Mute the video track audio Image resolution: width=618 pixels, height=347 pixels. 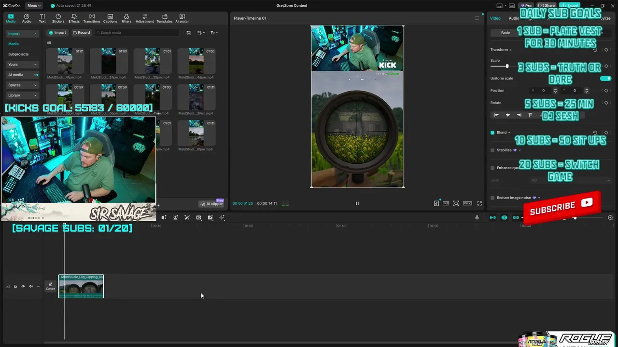31,286
